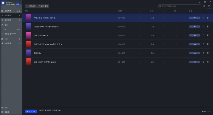Switch to list table view
Image resolution: width=213 pixels, height=115 pixels.
209,6
